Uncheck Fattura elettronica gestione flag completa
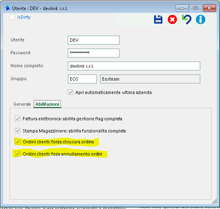The height and width of the screenshot is (209, 220). pyautogui.click(x=17, y=119)
